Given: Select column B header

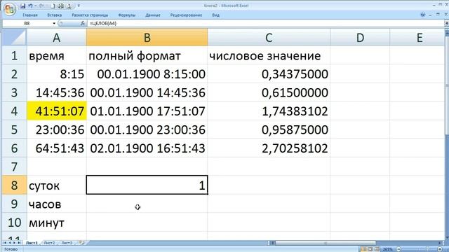Looking at the screenshot, I should (147, 37).
